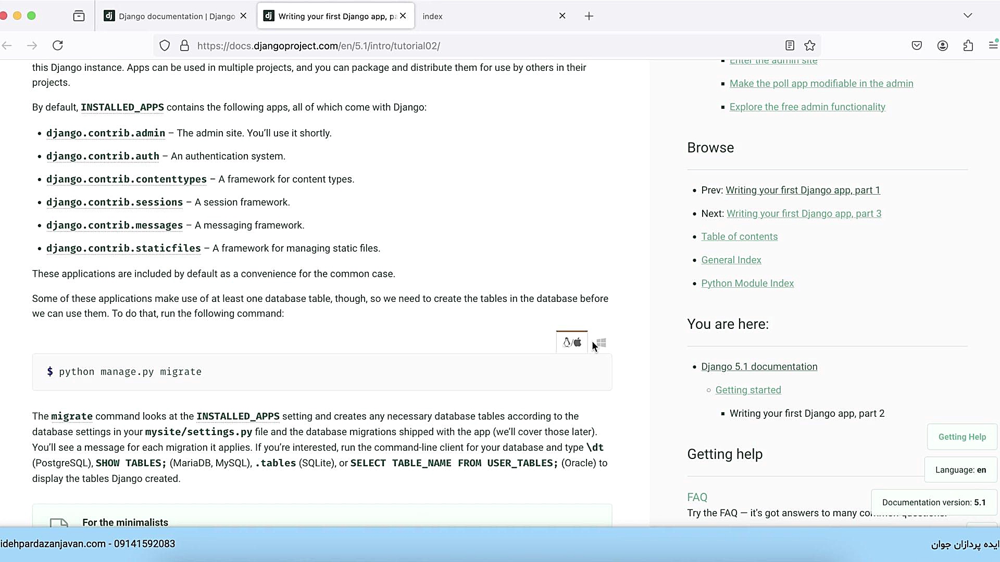Bookmark this page with the star icon
The image size is (1000, 562).
(809, 46)
